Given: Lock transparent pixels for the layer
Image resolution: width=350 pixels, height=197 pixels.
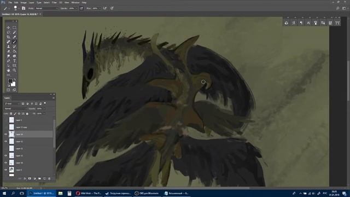Looking at the screenshot, I should coord(11,114).
